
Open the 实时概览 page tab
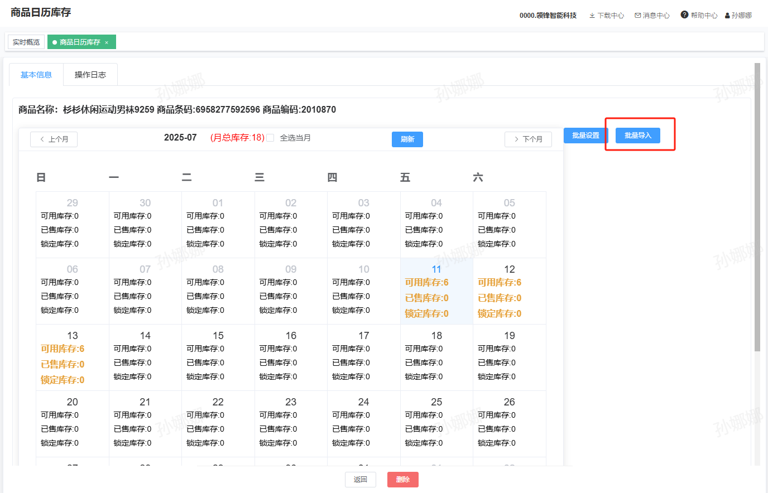(26, 42)
